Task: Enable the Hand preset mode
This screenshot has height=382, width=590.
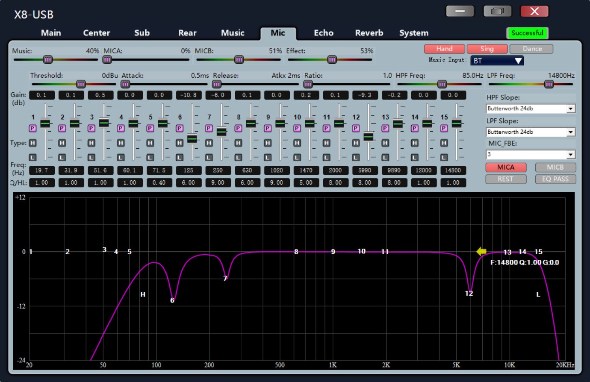Action: [445, 49]
